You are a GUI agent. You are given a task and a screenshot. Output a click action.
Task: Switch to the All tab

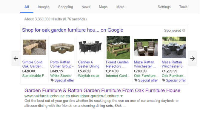tap(27, 7)
